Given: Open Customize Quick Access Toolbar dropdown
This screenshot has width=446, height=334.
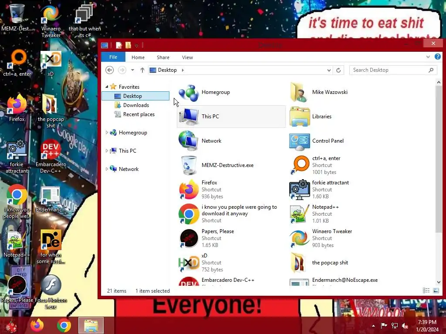Looking at the screenshot, I should [136, 45].
